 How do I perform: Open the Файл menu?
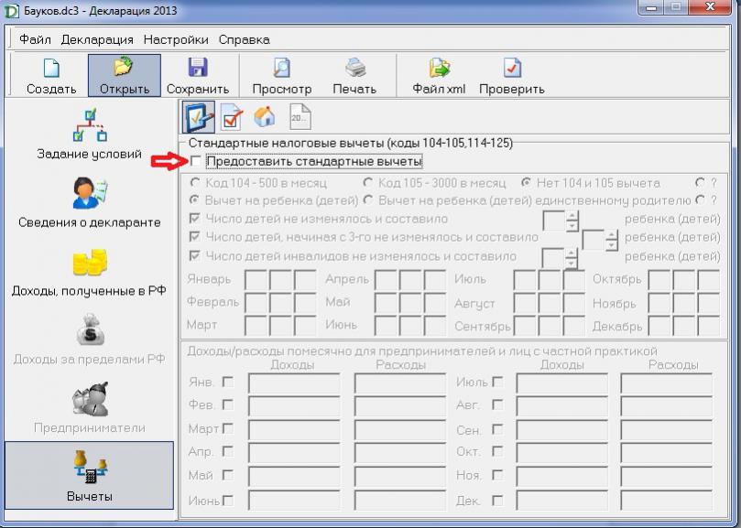[35, 39]
